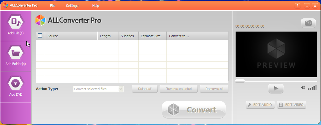This screenshot has height=125, width=321.
Task: Click the speaker volume icon
Action: coord(303,88)
